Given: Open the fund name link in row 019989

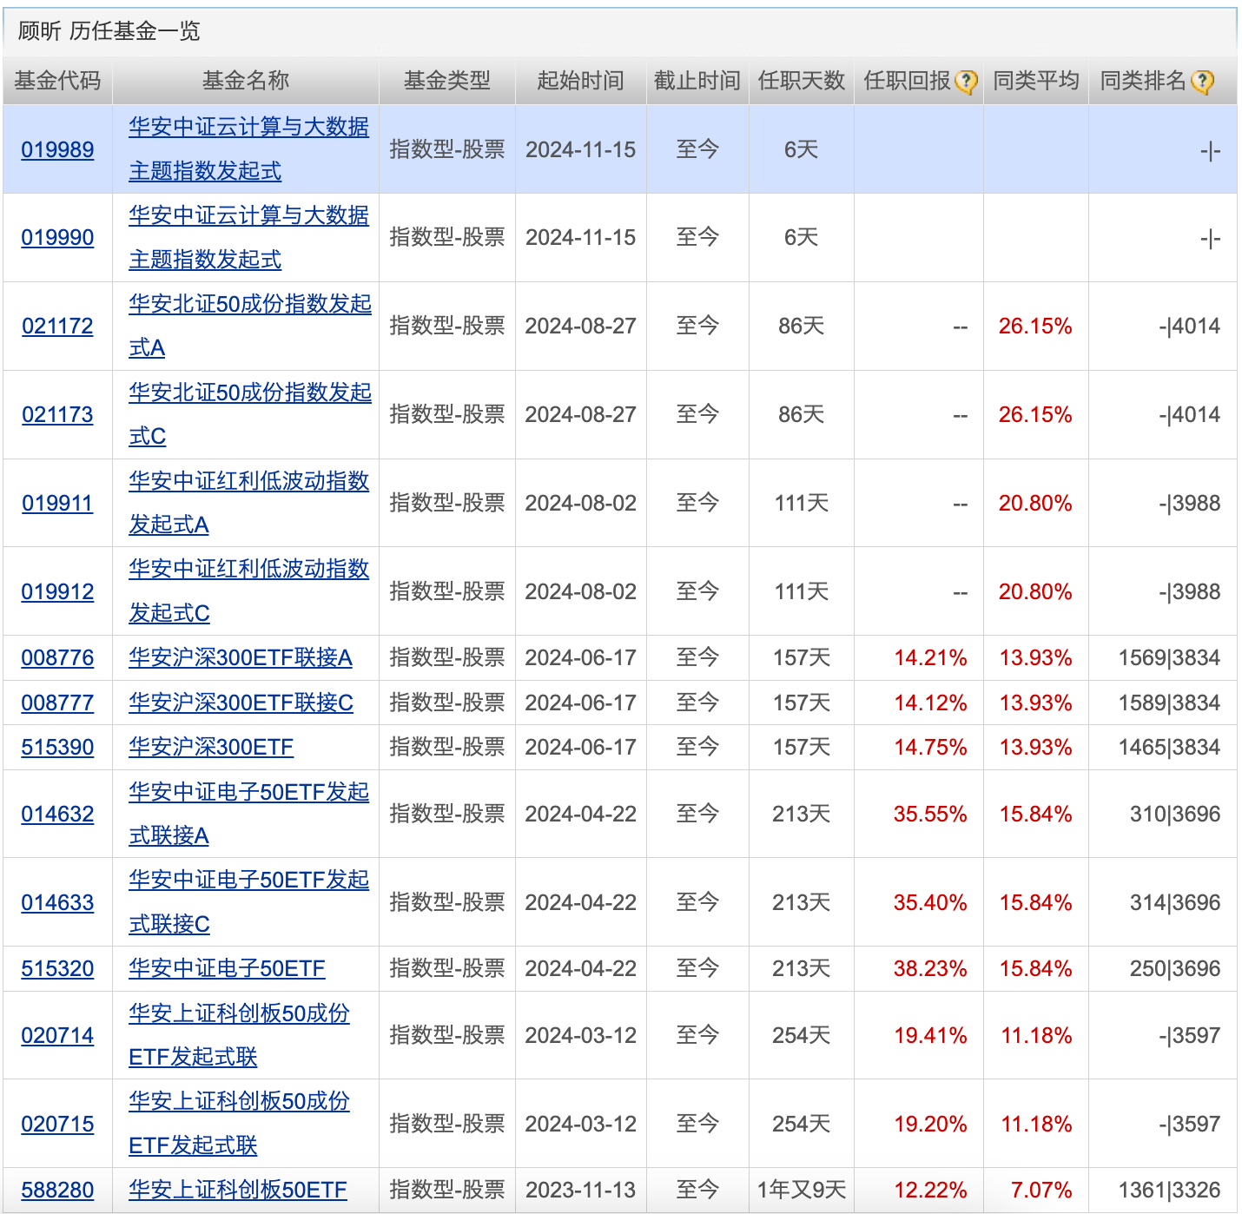Looking at the screenshot, I should point(248,148).
